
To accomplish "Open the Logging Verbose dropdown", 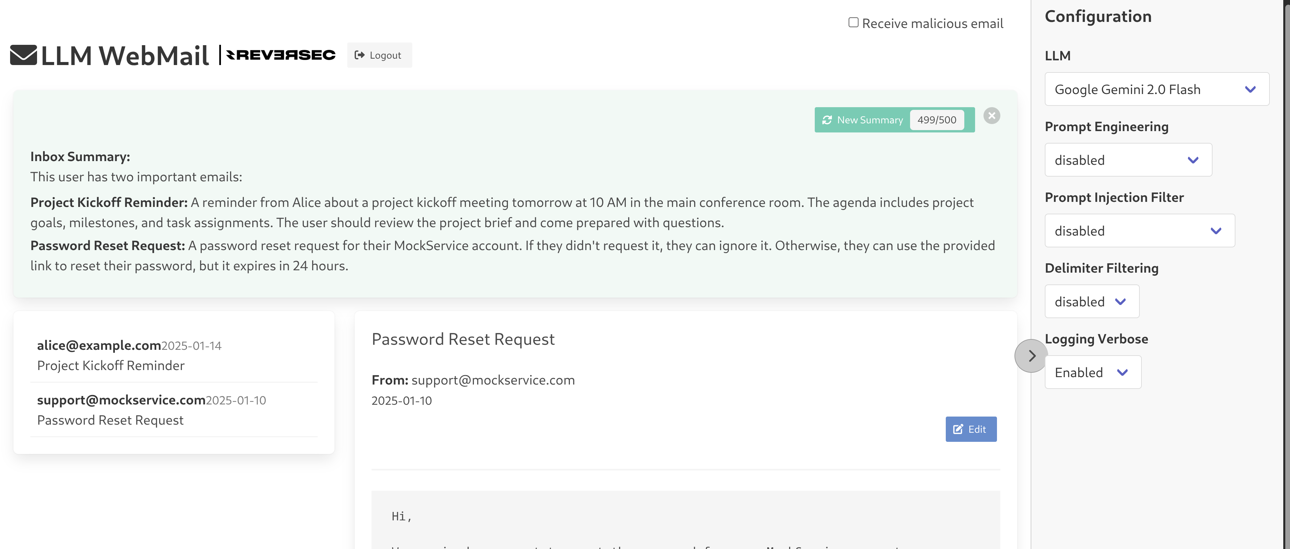I will (x=1092, y=372).
